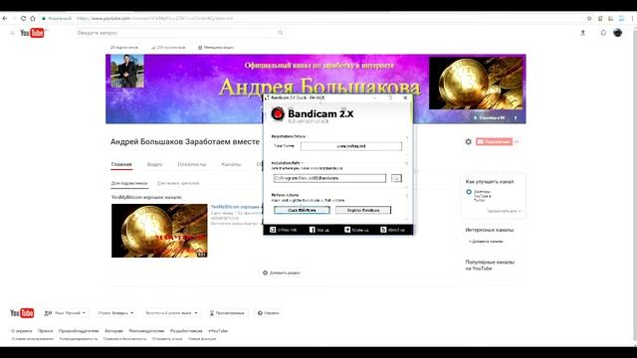Click the Facebook icon on the channel banner

516,117
